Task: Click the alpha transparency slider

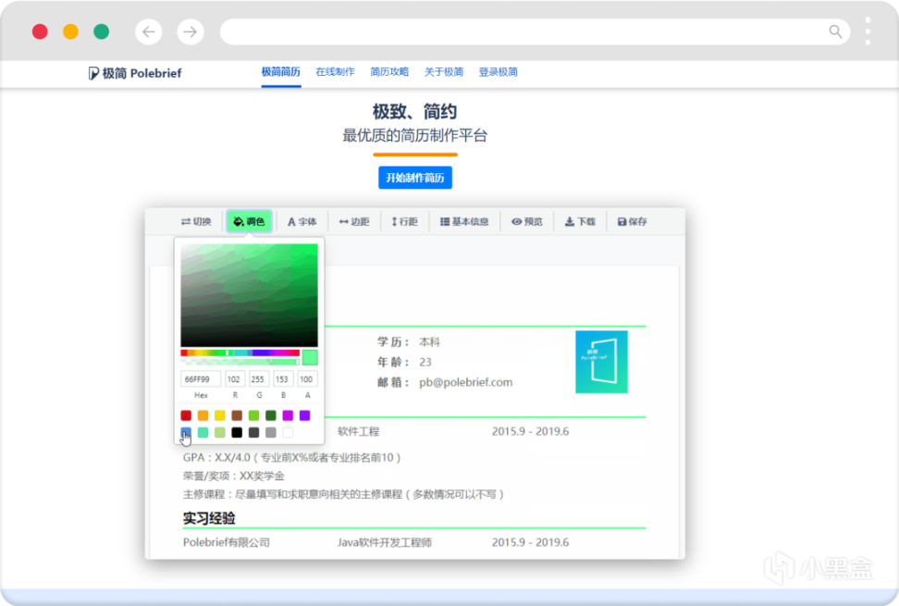Action: [240, 361]
